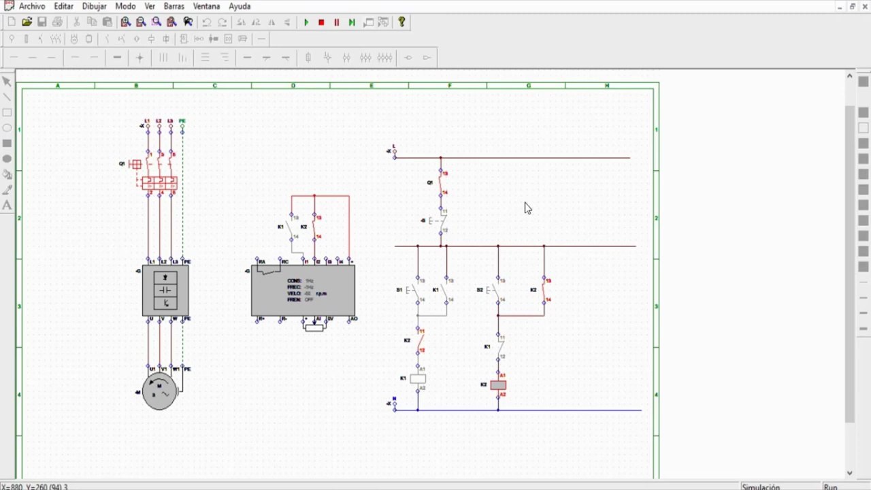
Task: Open the Editar menu
Action: pos(64,6)
